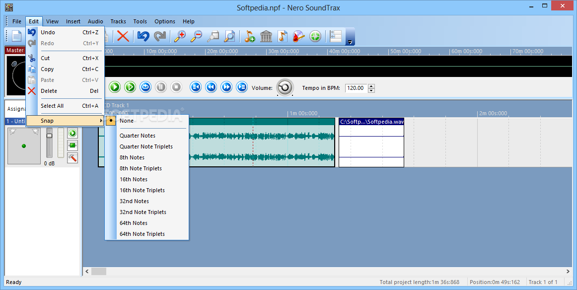Open the Tools menu
577x290 pixels.
click(x=140, y=21)
